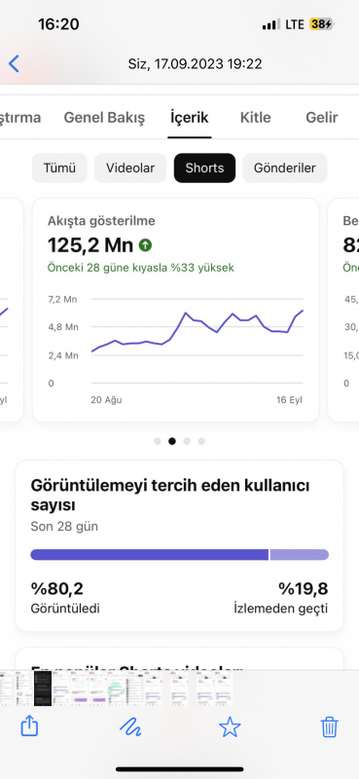Select the Tümü filter chip
The image size is (359, 779).
[59, 167]
